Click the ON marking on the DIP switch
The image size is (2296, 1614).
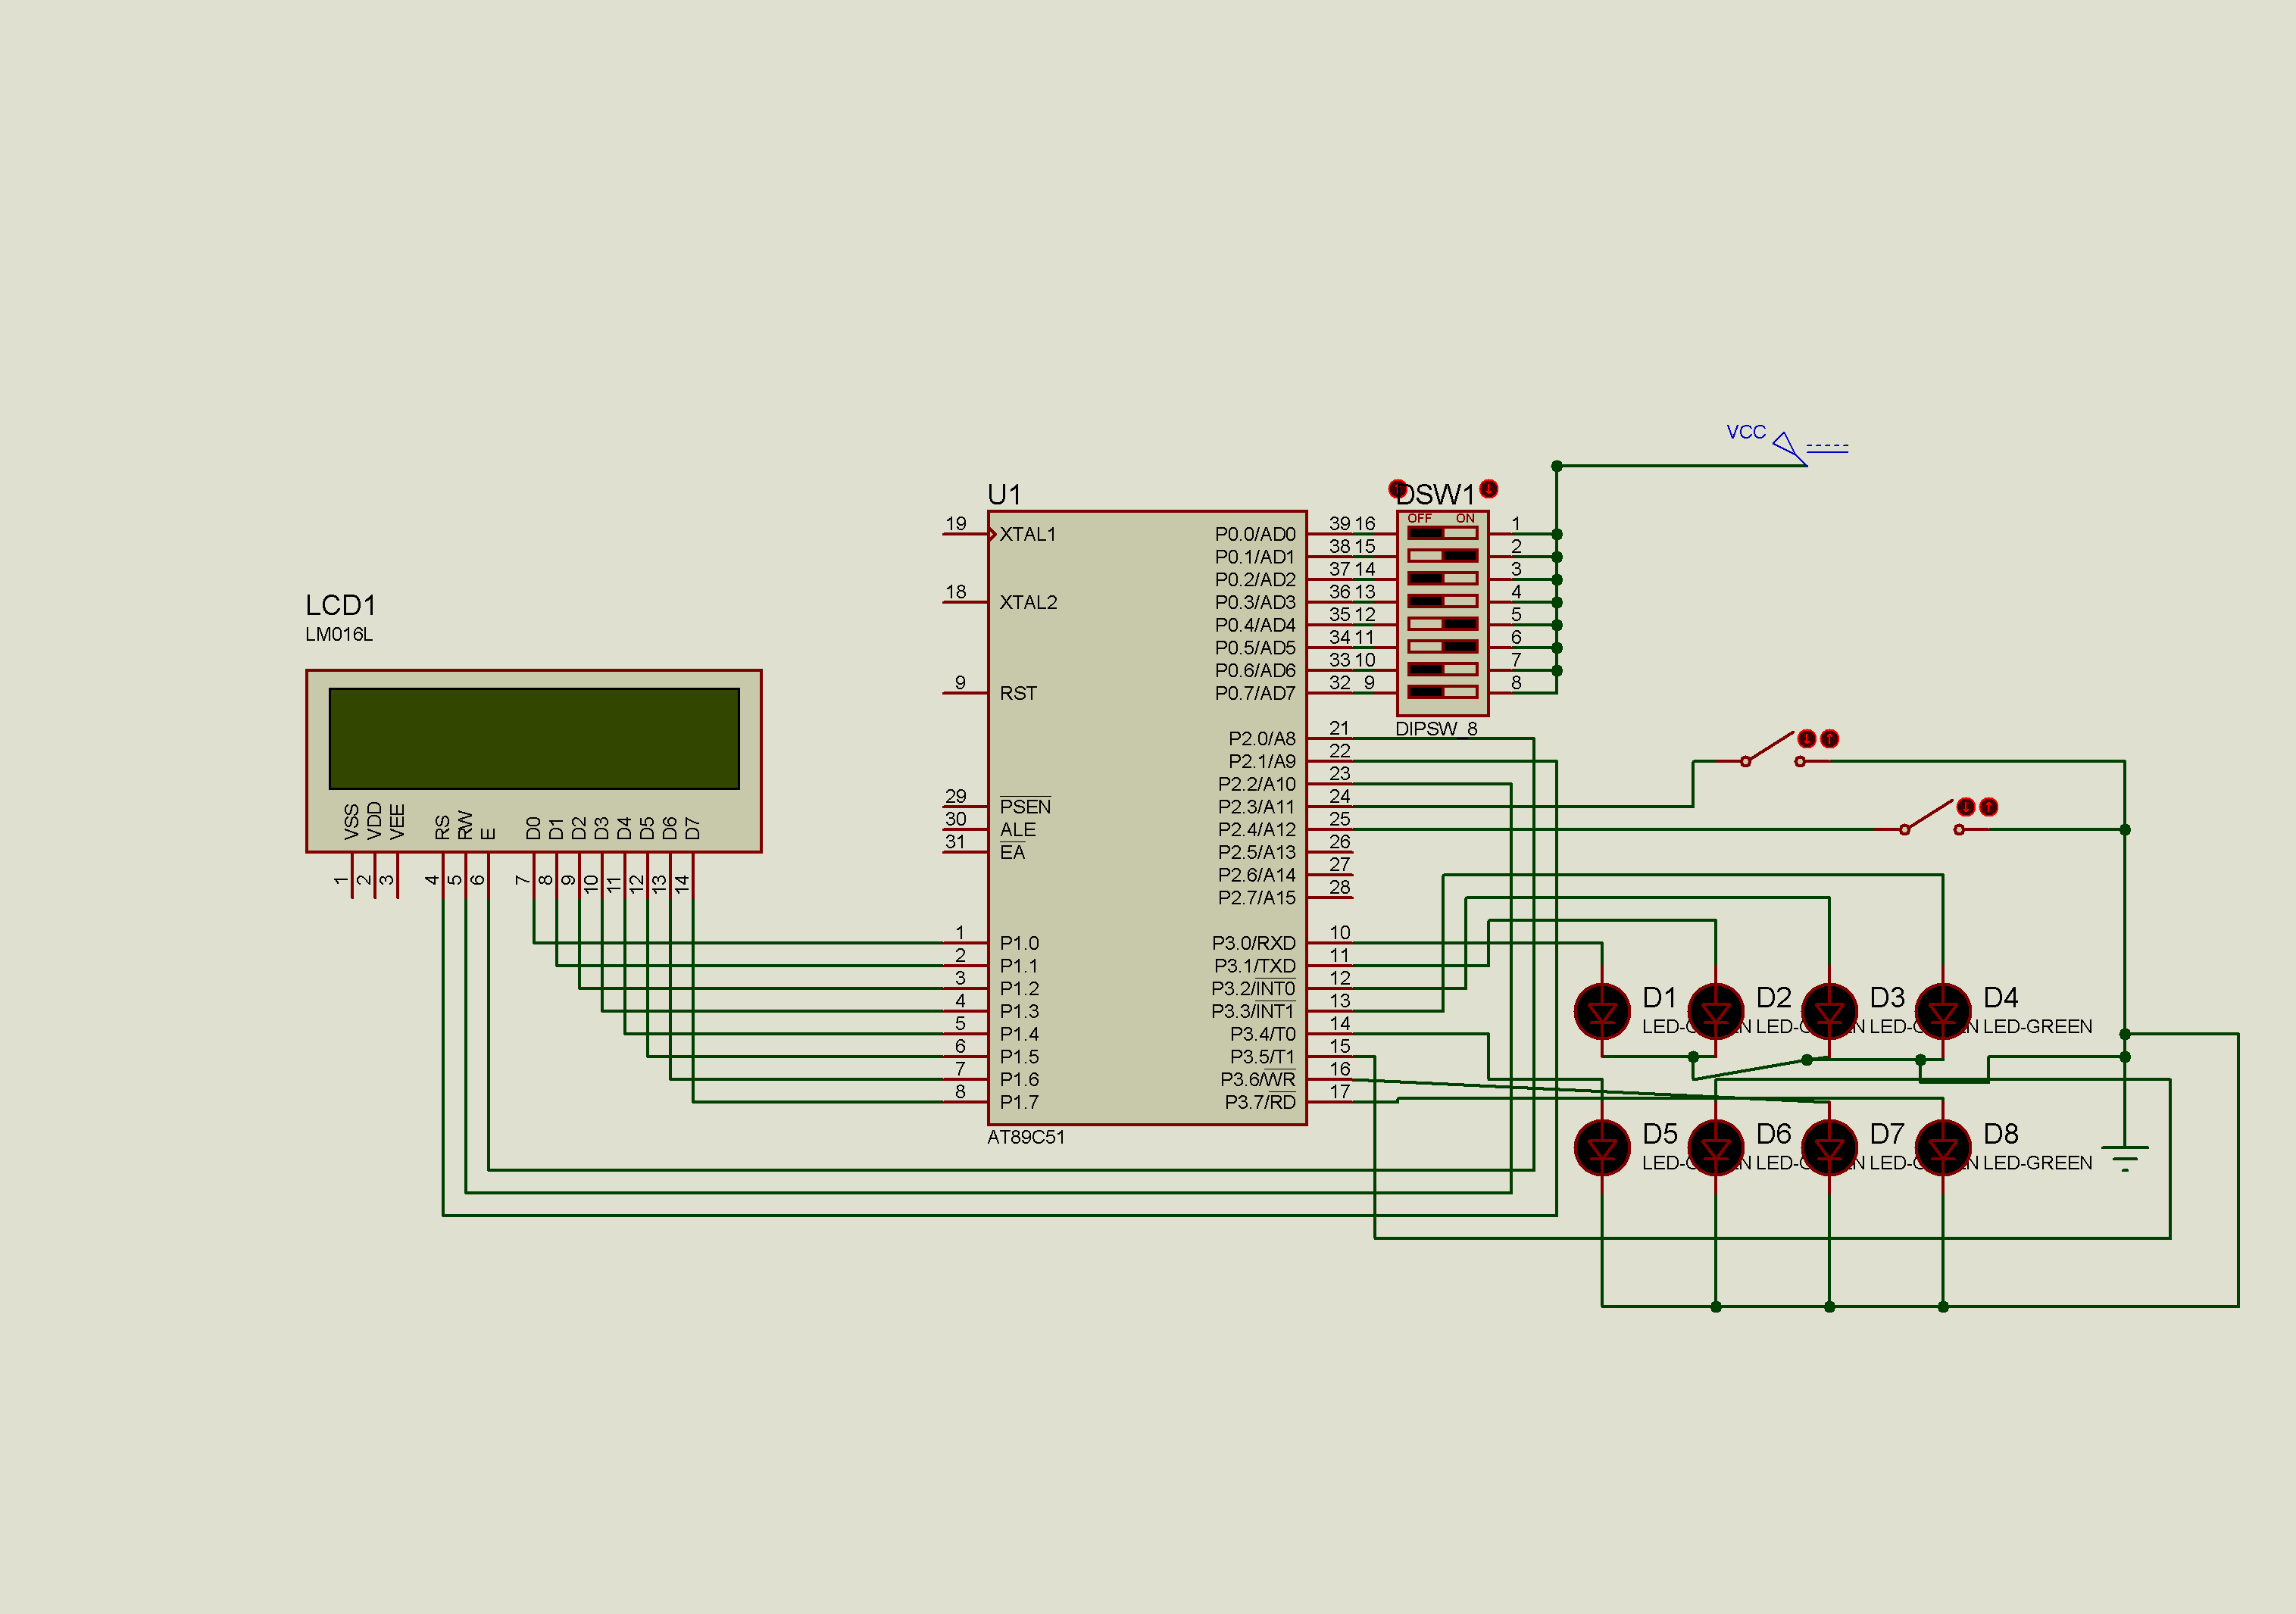coord(1465,518)
